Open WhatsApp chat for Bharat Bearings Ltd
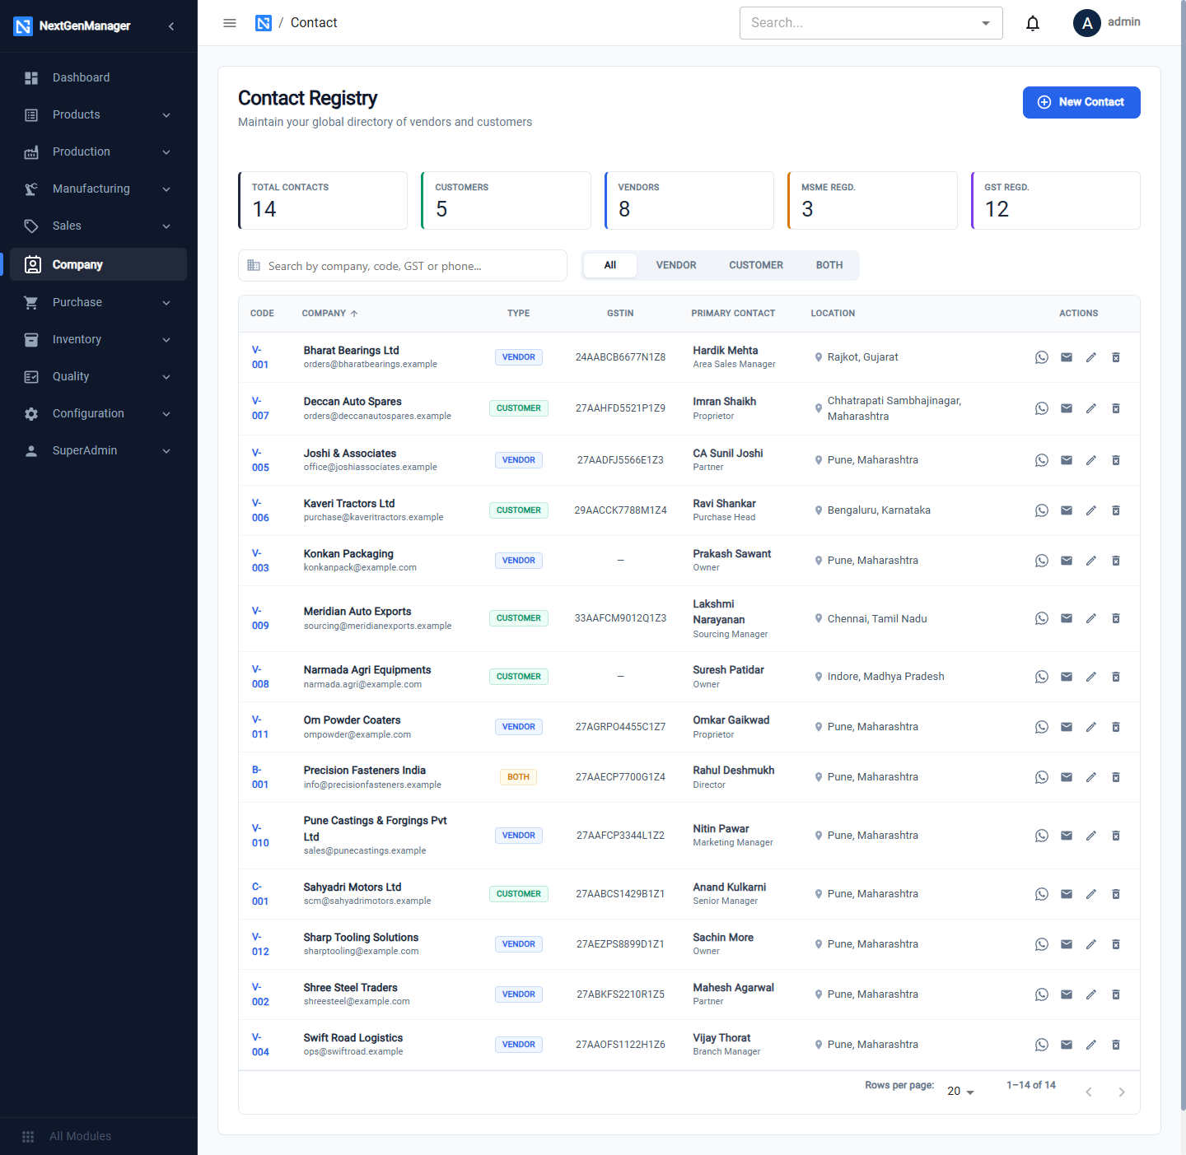Viewport: 1186px width, 1155px height. point(1042,357)
